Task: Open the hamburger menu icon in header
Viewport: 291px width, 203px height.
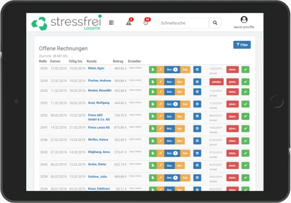Action: click(x=112, y=23)
